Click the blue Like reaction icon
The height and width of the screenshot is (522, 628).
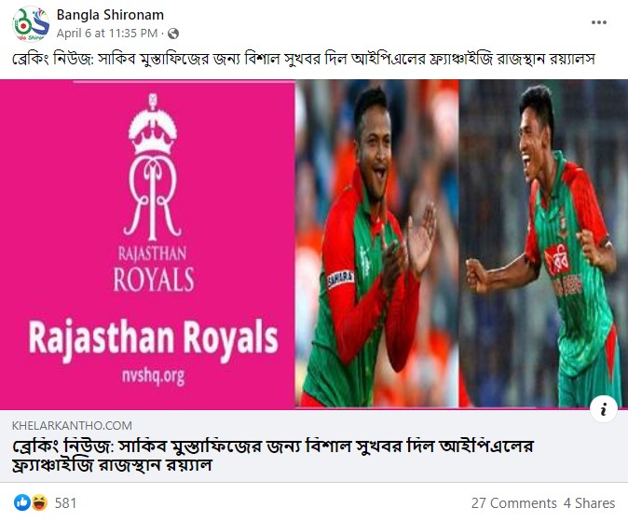[x=22, y=502]
